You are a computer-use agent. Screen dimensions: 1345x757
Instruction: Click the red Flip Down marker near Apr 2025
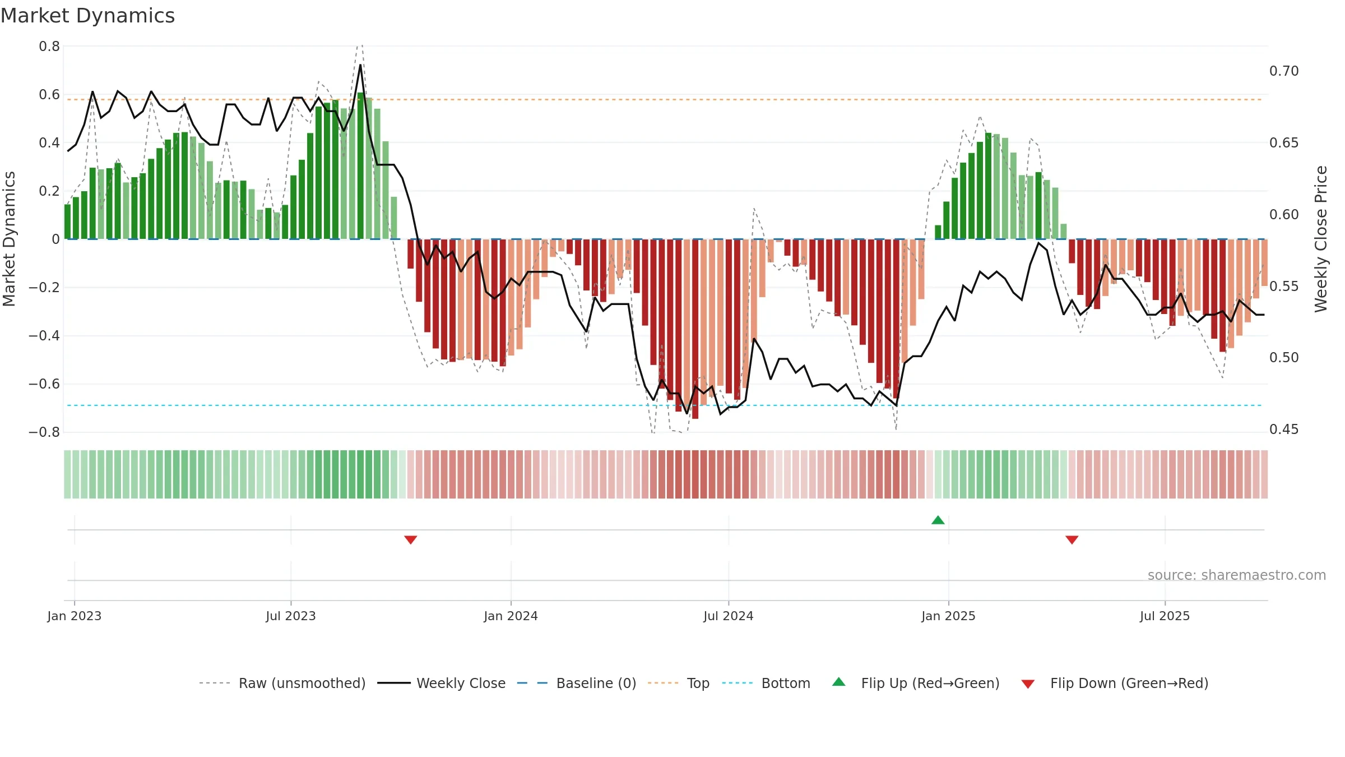coord(1072,539)
